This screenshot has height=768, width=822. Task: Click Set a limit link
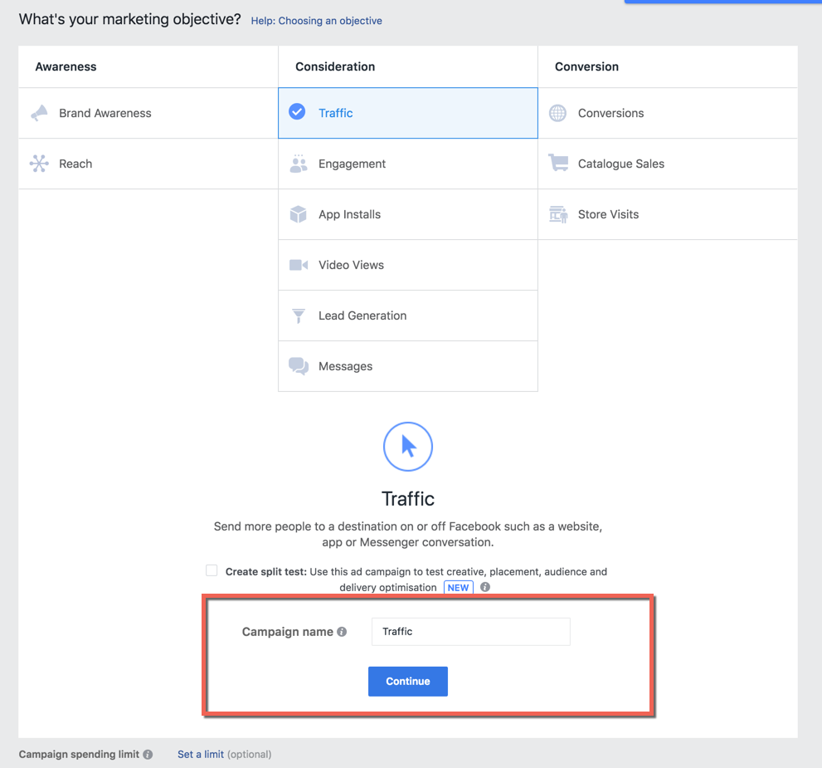(201, 755)
